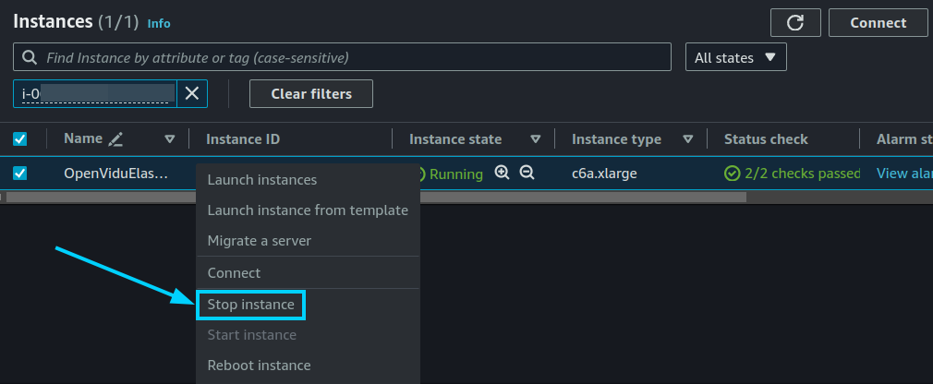
Task: Choose Stop instance from context menu
Action: (250, 305)
